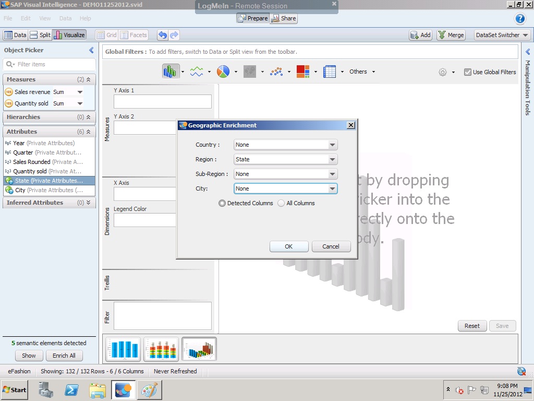The width and height of the screenshot is (534, 401).
Task: Select the heat map chart icon
Action: coord(303,72)
